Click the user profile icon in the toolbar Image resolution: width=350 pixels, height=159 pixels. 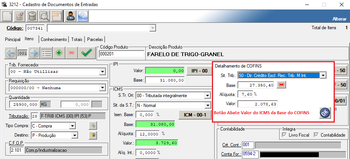(70, 16)
